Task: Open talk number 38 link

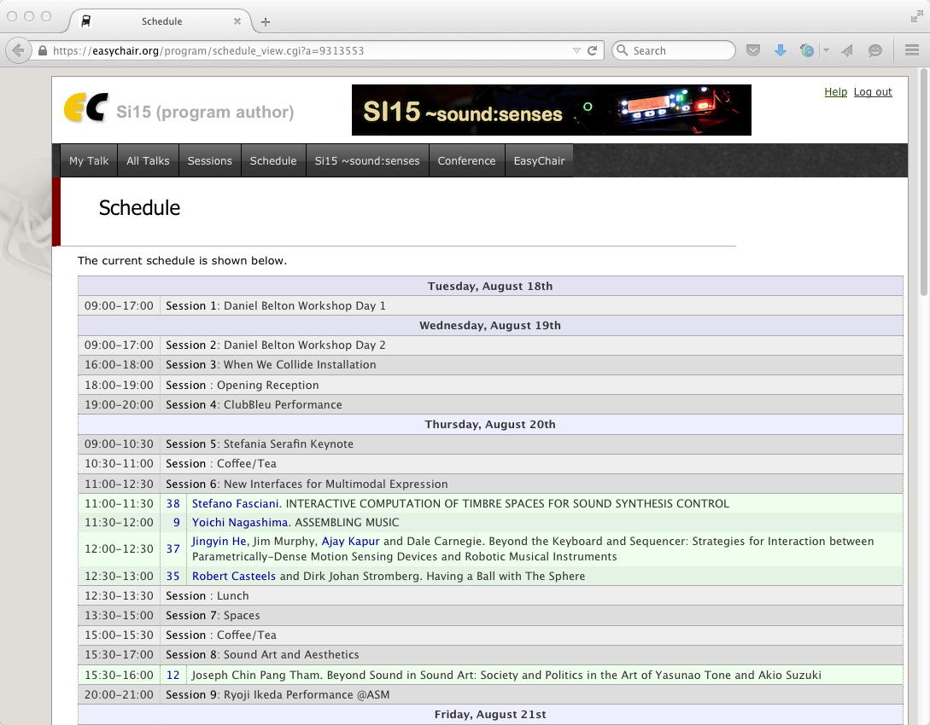Action: (x=173, y=503)
